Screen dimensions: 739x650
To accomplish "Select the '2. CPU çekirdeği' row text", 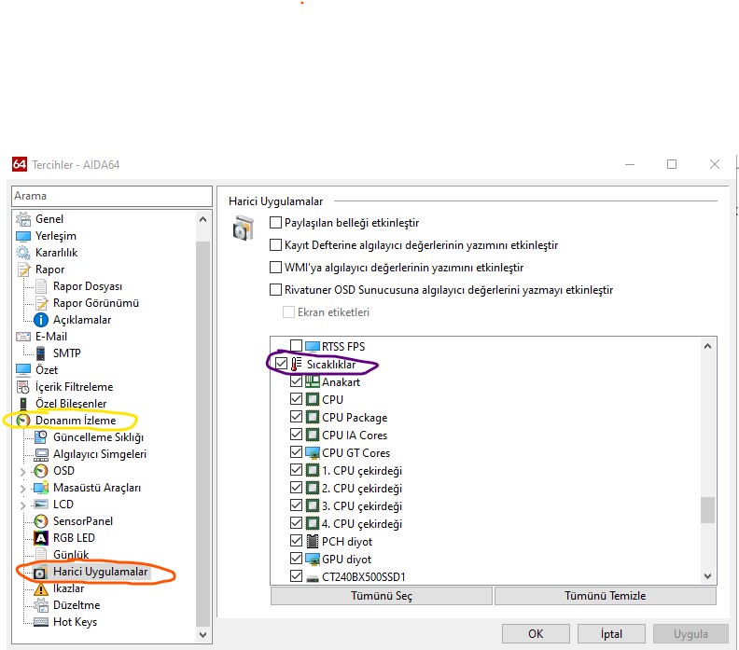I will 362,489.
